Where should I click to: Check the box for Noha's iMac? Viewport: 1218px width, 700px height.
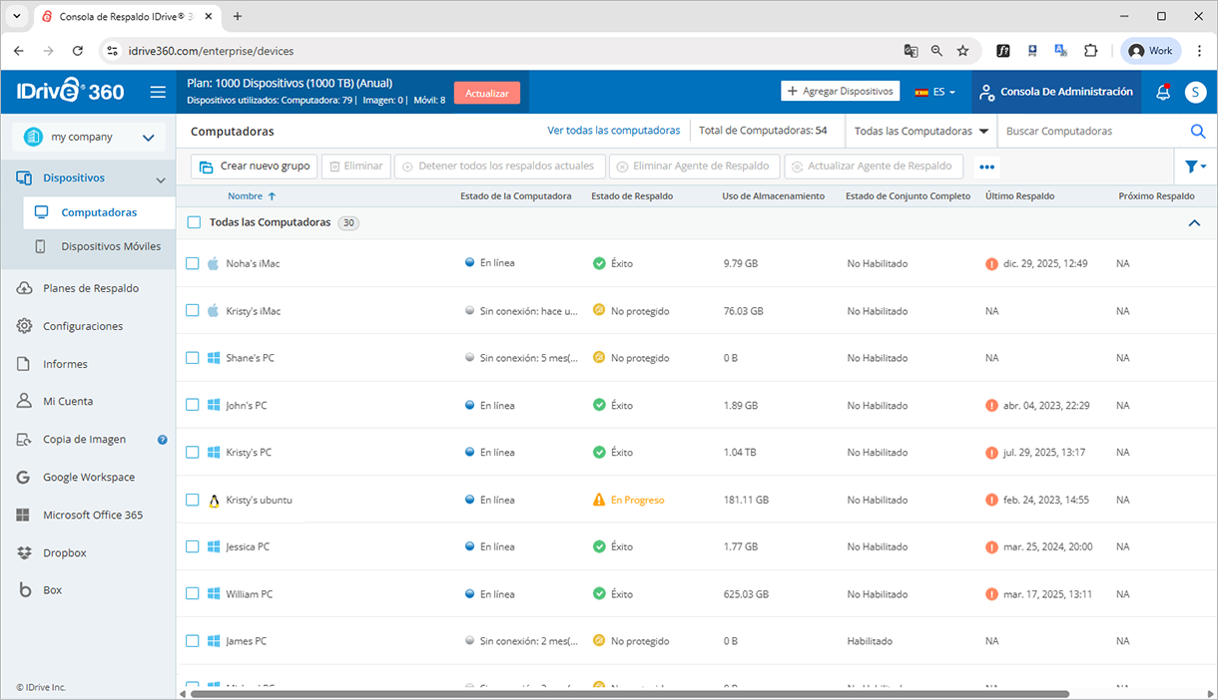[194, 263]
